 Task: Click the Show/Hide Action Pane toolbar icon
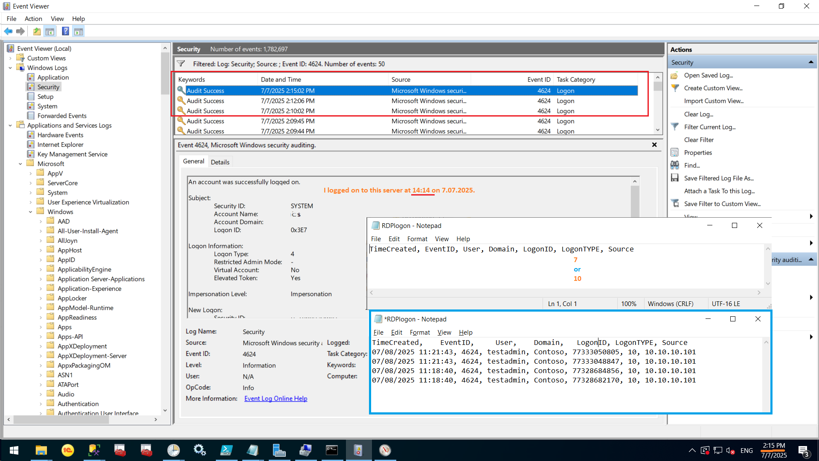click(78, 31)
